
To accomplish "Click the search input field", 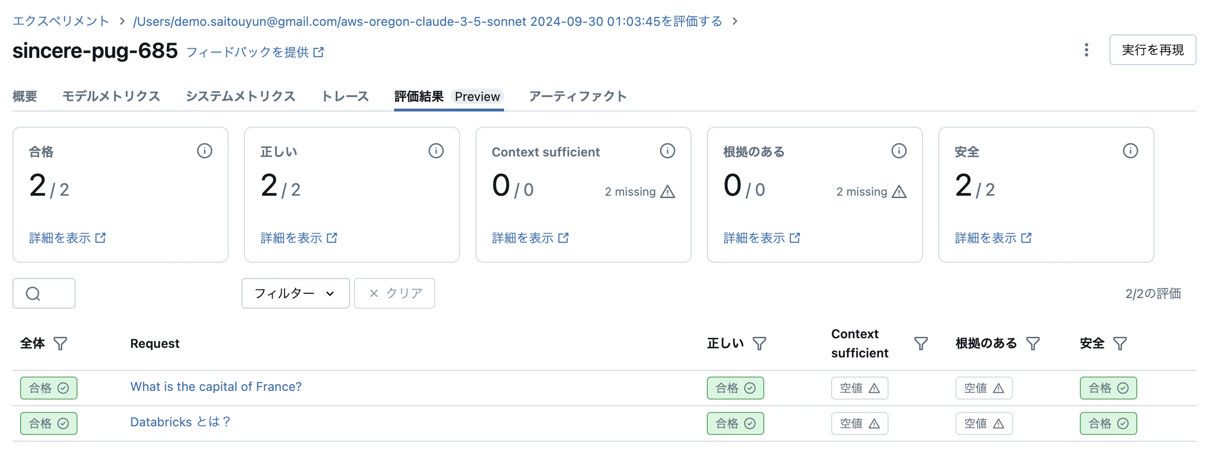I will [x=44, y=293].
